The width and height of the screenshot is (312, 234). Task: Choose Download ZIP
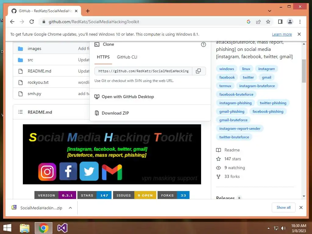click(x=112, y=113)
